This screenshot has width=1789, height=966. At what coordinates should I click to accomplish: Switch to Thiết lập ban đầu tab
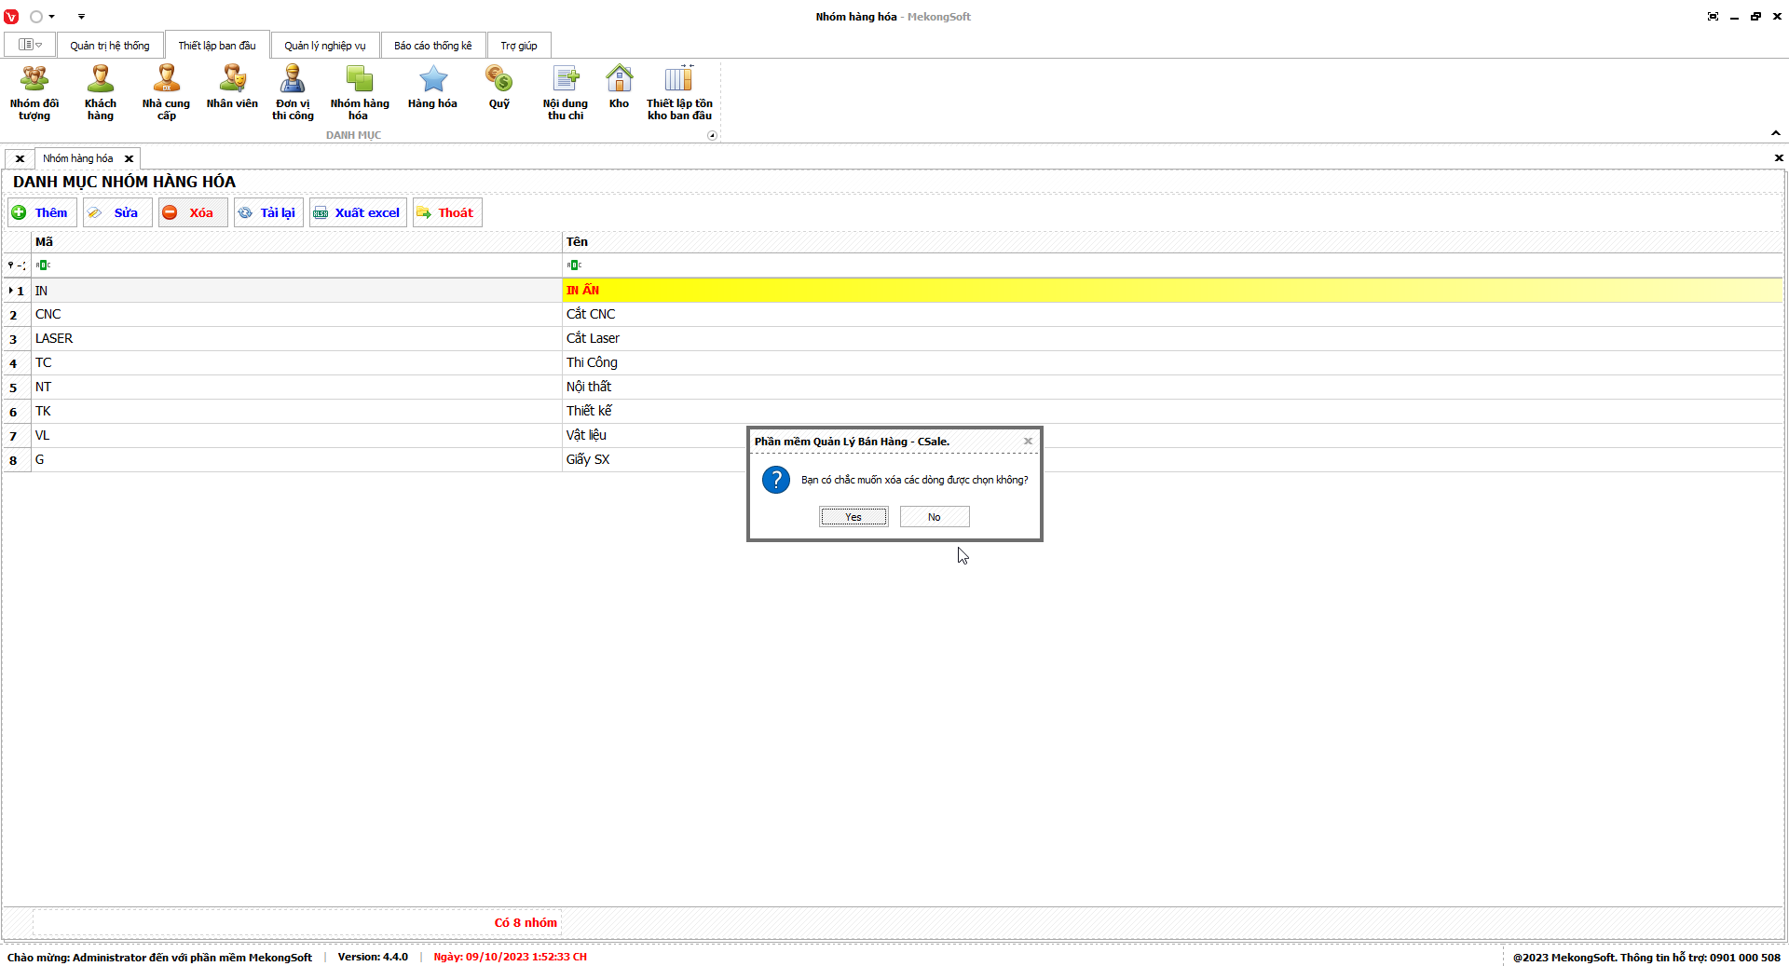pyautogui.click(x=217, y=46)
